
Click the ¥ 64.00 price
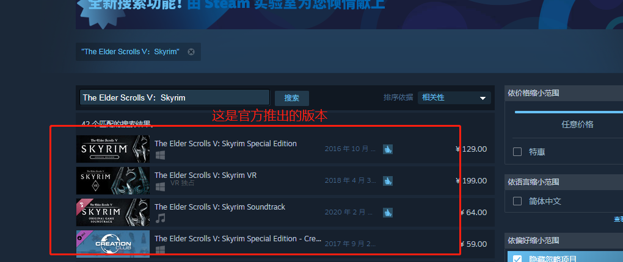pos(473,213)
